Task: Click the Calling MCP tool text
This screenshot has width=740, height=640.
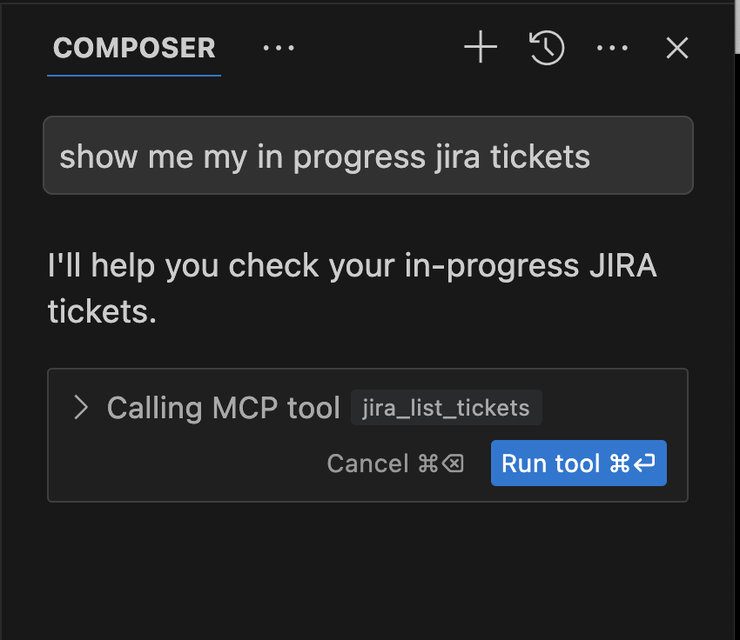Action: click(x=223, y=407)
